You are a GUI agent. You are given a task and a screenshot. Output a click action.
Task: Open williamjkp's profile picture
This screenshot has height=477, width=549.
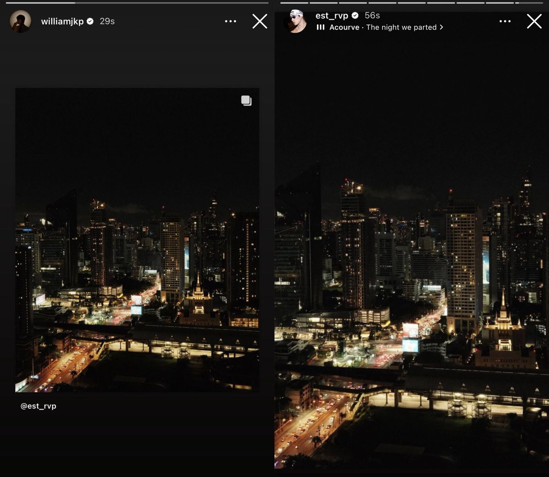[x=21, y=21]
